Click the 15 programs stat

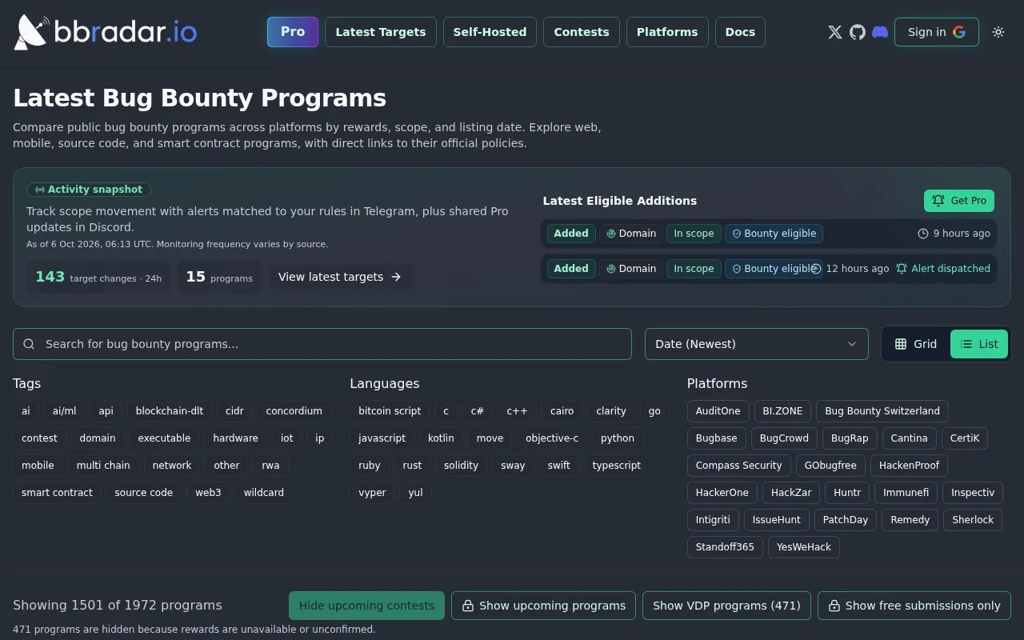(x=219, y=277)
